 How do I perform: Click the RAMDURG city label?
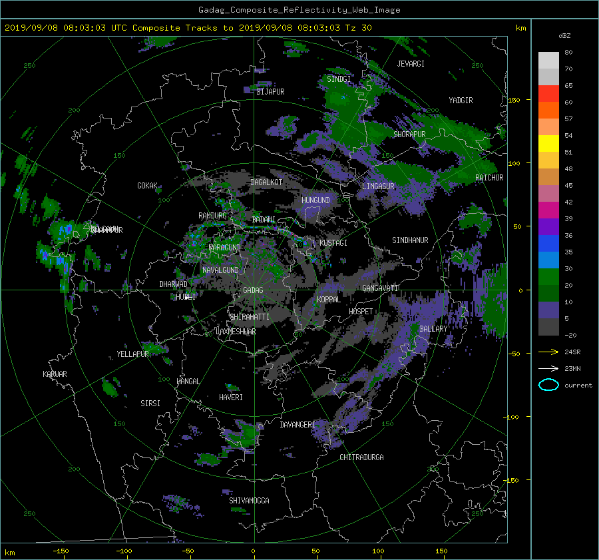coord(212,216)
